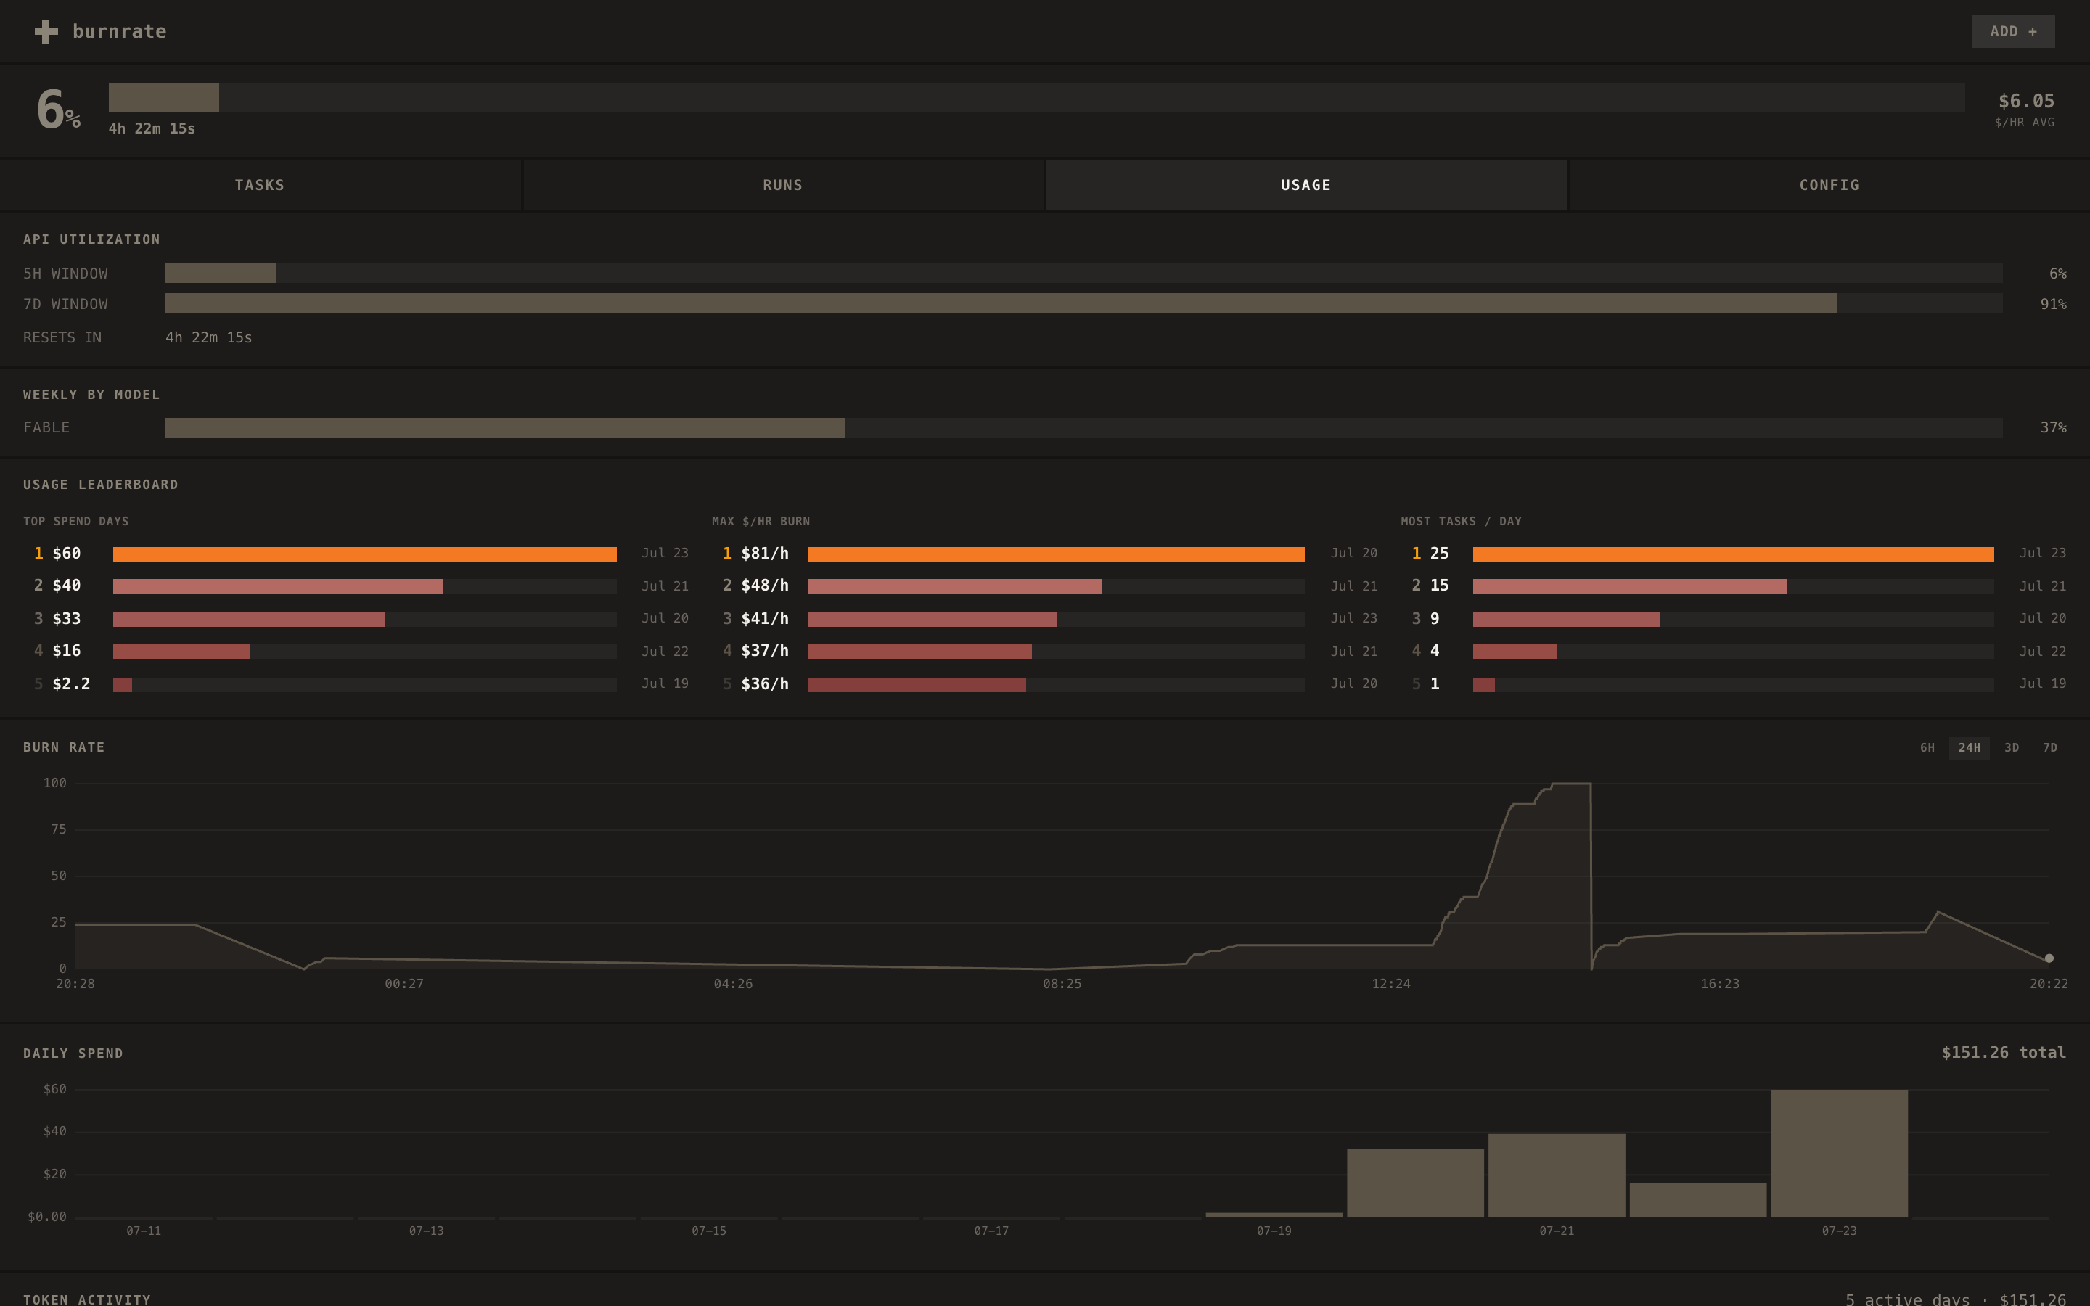Click the burnrate plus logo icon
2090x1306 pixels.
tap(46, 32)
